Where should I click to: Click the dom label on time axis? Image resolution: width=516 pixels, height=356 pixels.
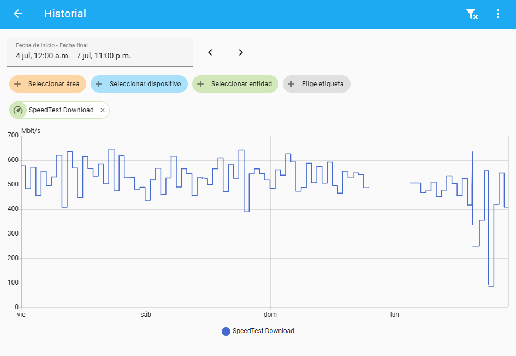[x=270, y=315]
